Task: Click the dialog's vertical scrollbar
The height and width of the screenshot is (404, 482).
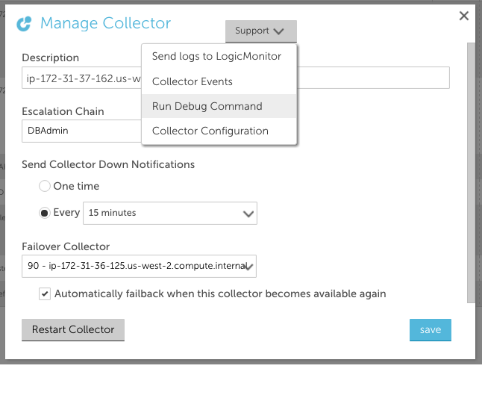Action: (471, 172)
